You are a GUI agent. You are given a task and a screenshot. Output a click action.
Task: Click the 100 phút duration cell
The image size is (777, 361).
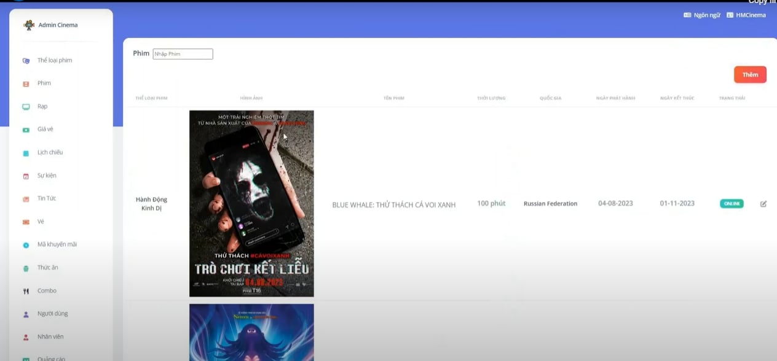491,203
